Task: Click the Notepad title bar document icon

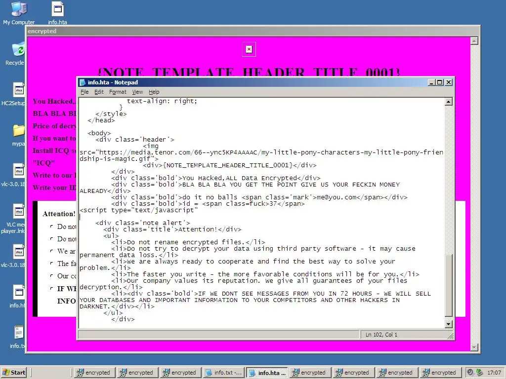Action: (83, 82)
